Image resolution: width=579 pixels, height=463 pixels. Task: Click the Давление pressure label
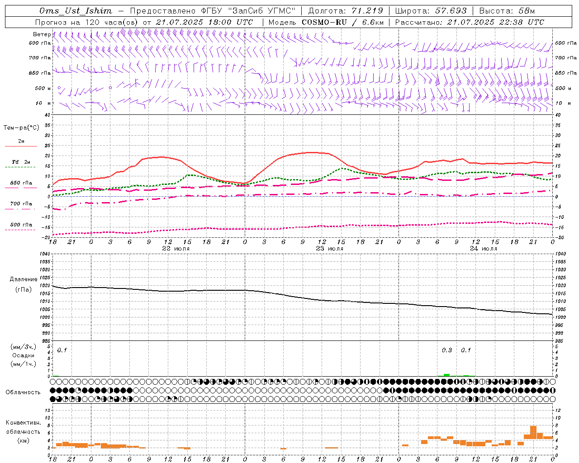pos(24,279)
